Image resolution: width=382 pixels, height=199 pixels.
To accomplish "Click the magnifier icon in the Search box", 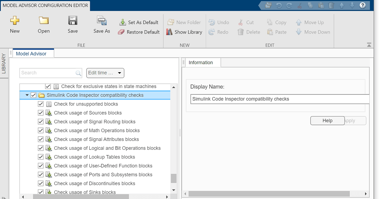I will tap(78, 73).
